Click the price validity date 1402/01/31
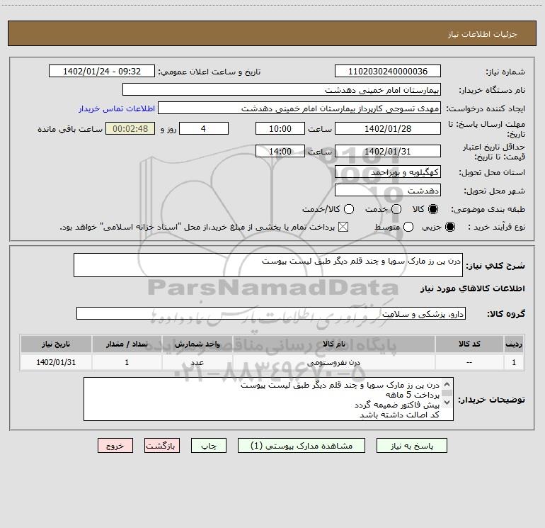545x528 pixels. tap(388, 151)
